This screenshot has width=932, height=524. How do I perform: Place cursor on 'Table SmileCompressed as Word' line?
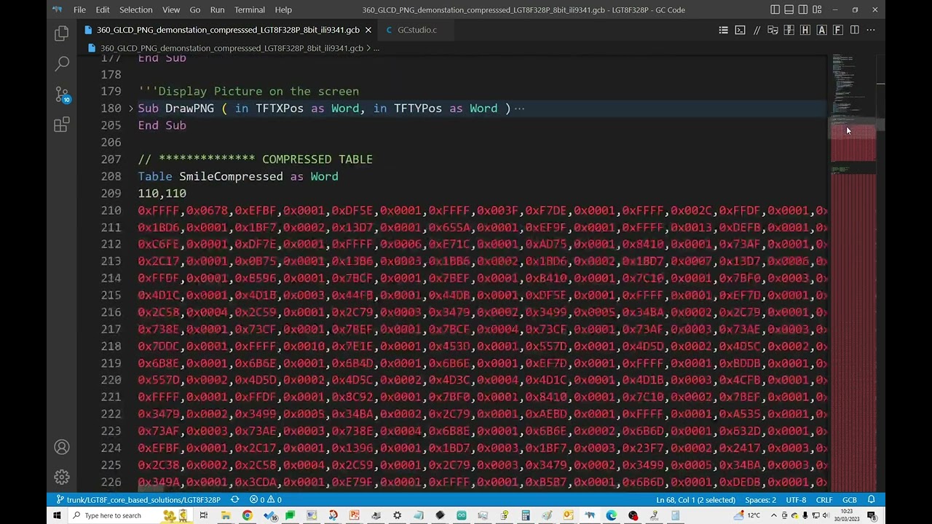(x=238, y=176)
